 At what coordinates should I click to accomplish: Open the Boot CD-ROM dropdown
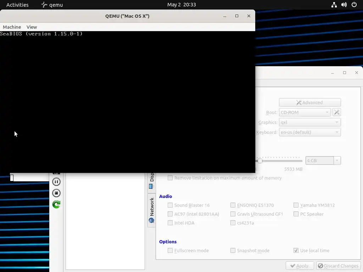pos(305,112)
